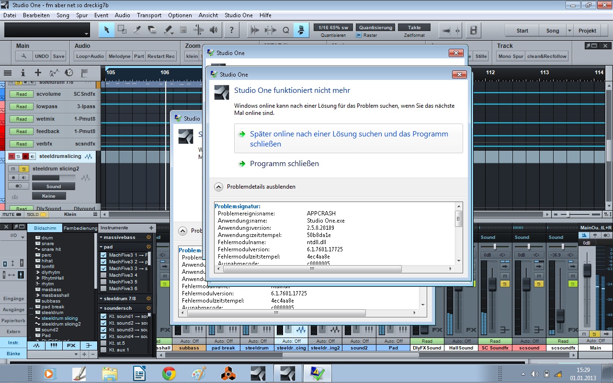Image resolution: width=613 pixels, height=383 pixels.
Task: Select the Paint pencil tool
Action: coord(168,30)
